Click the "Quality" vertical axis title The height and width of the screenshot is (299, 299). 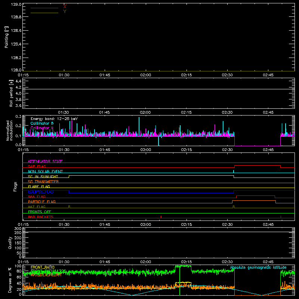[10, 243]
